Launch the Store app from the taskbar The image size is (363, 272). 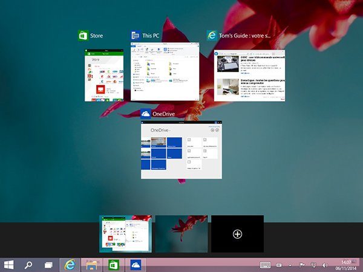pos(113,265)
